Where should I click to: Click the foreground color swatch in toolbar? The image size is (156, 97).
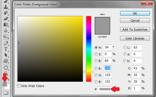(x=5, y=84)
